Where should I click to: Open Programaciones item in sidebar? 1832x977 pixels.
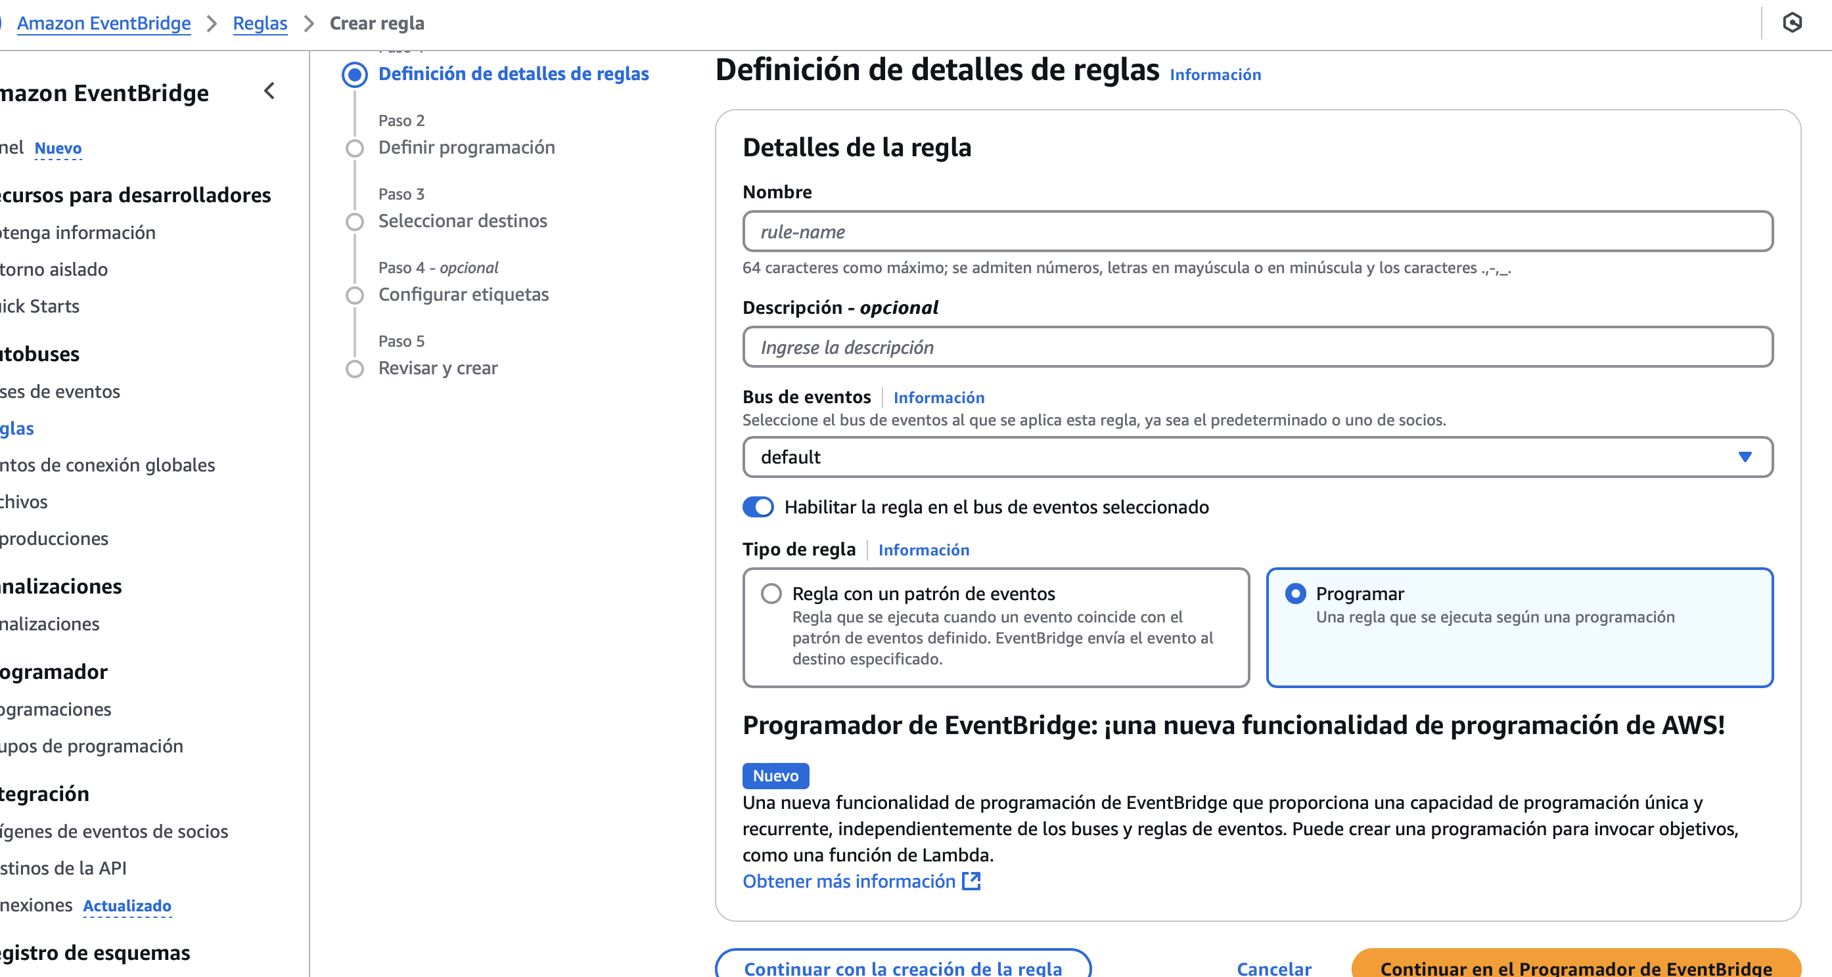(x=55, y=710)
